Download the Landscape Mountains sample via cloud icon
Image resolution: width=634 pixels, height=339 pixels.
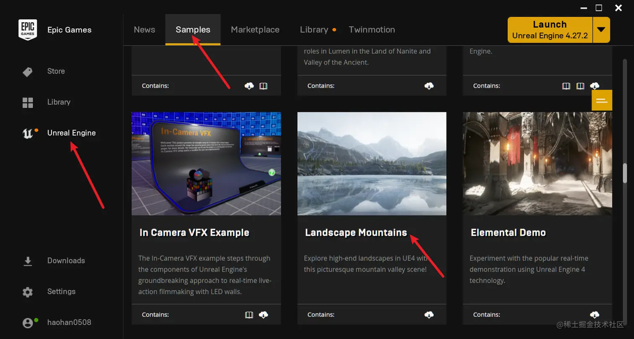(429, 315)
